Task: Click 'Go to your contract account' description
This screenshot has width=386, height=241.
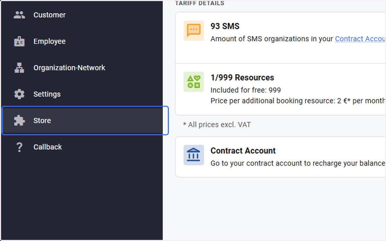Action: (x=298, y=163)
